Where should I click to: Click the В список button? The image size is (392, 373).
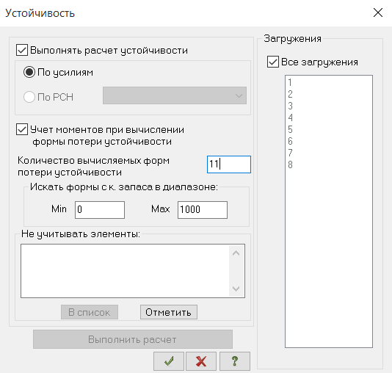click(x=90, y=312)
